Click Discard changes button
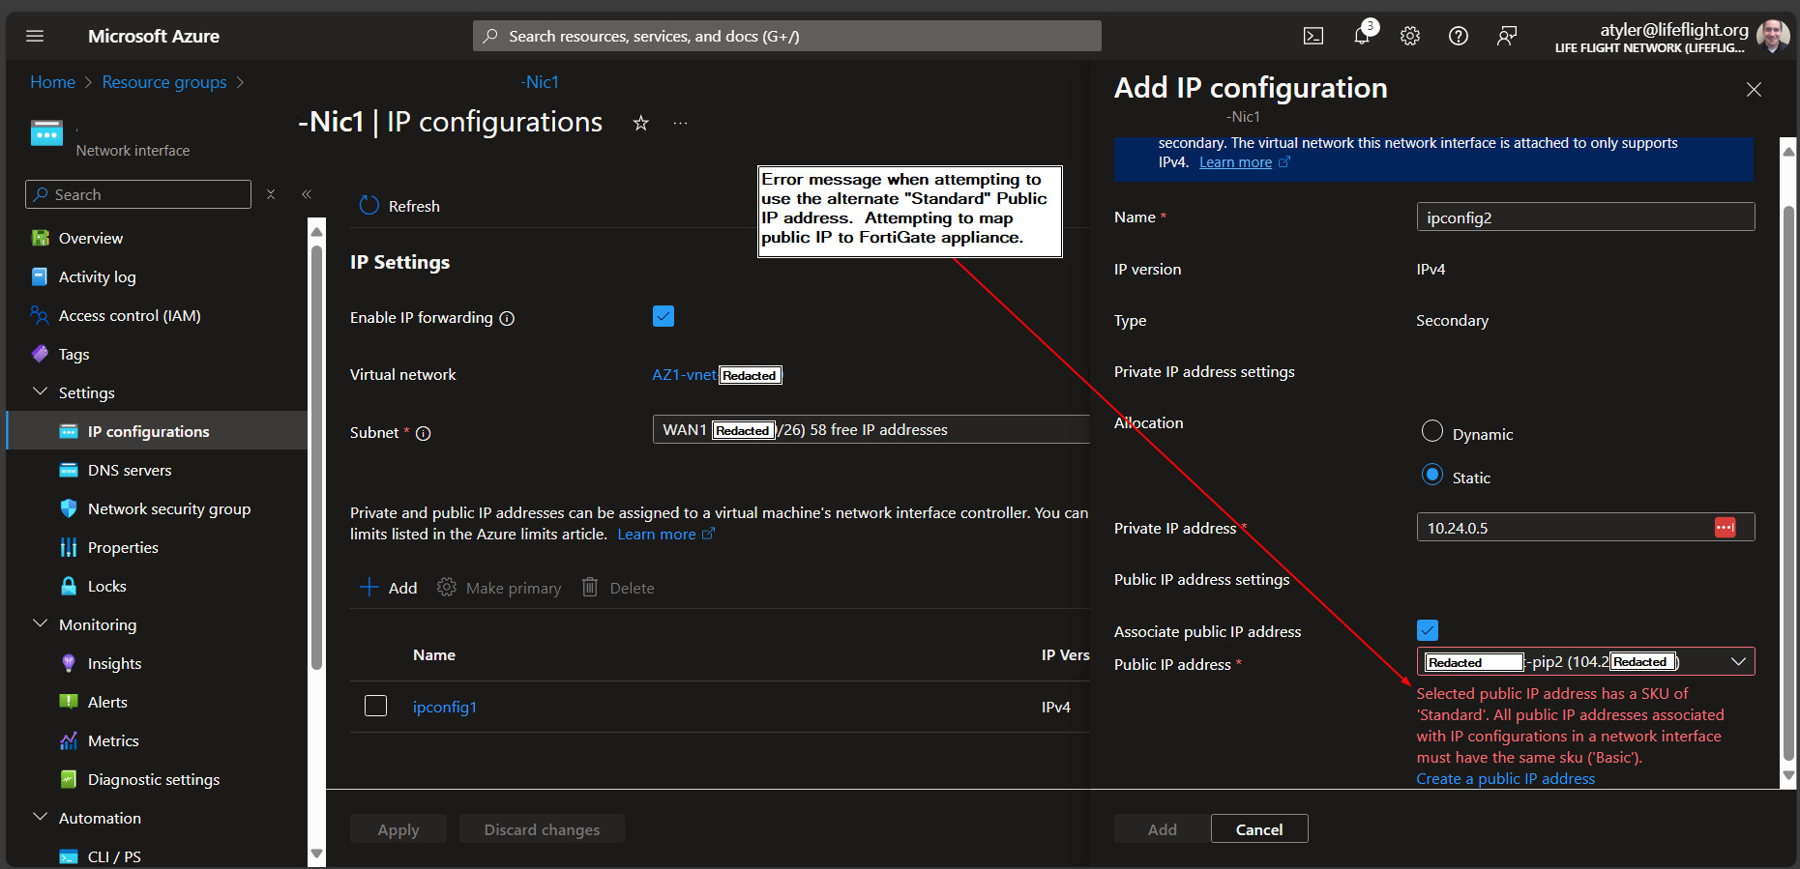The width and height of the screenshot is (1800, 869). (542, 828)
